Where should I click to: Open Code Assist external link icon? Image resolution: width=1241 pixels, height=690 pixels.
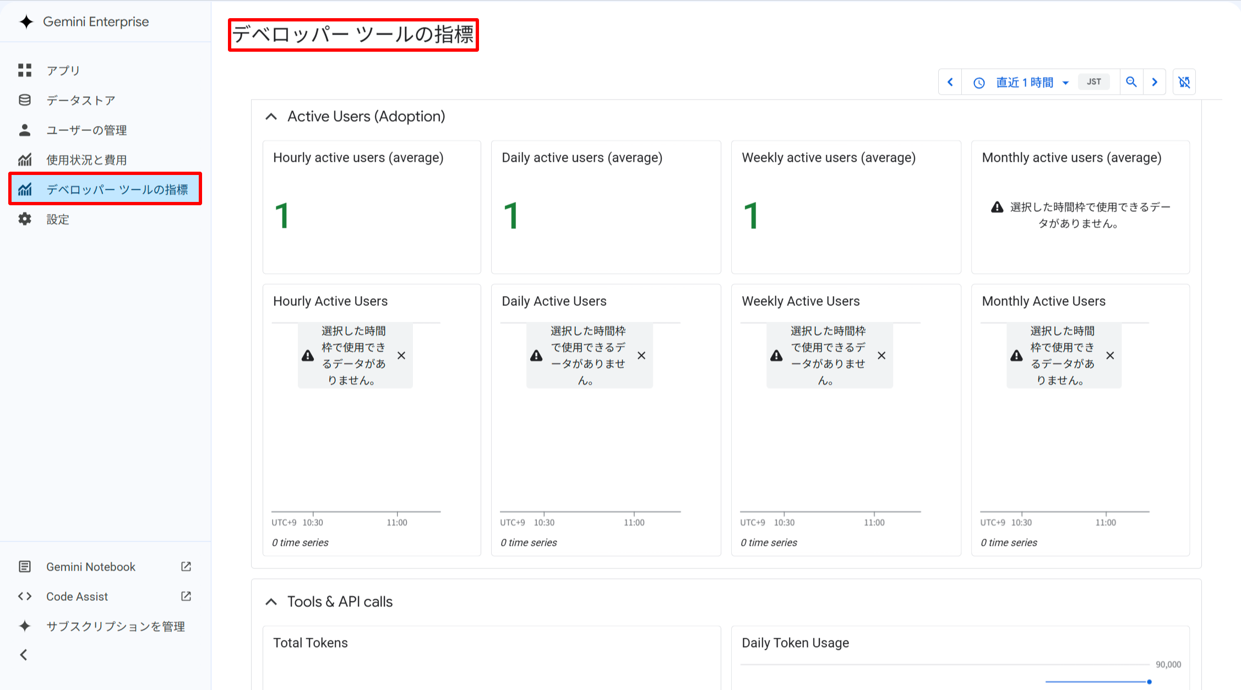186,596
